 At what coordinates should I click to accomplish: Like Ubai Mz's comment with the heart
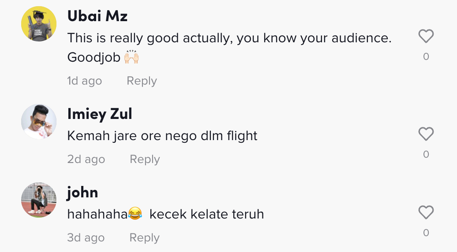click(426, 36)
